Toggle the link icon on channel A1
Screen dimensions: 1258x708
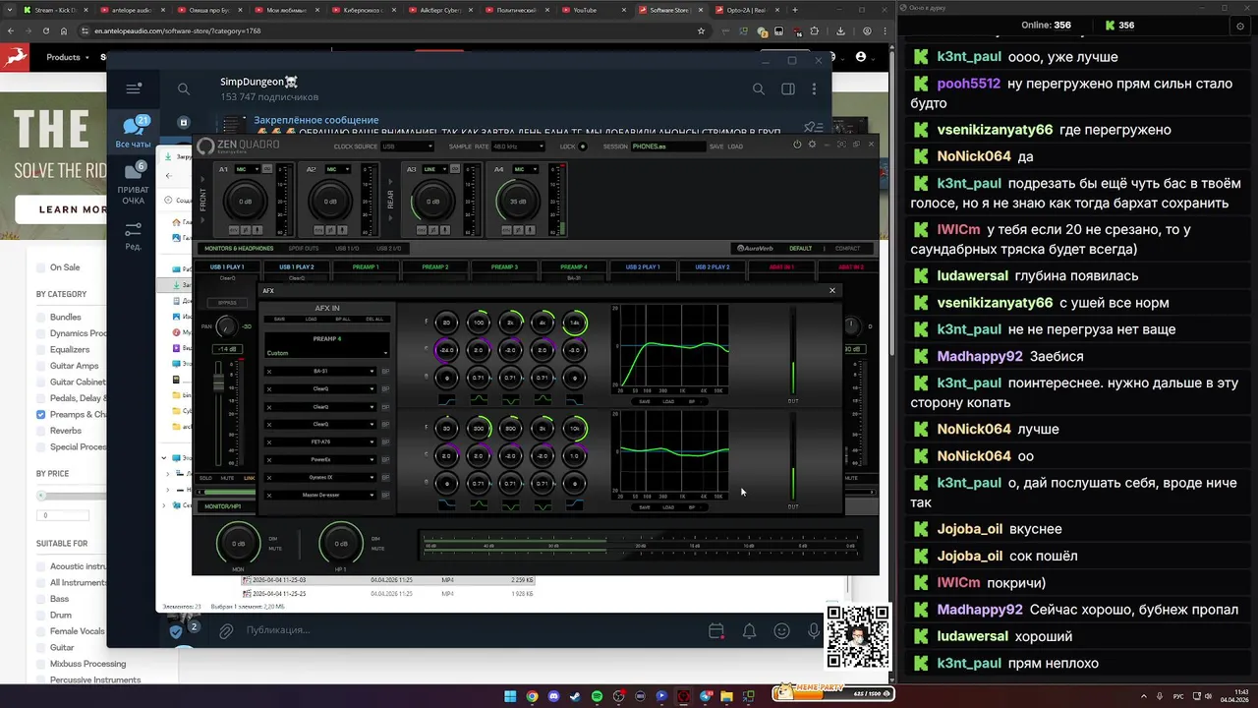(269, 169)
